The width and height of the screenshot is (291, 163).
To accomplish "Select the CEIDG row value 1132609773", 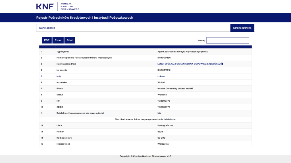I will (x=164, y=107).
